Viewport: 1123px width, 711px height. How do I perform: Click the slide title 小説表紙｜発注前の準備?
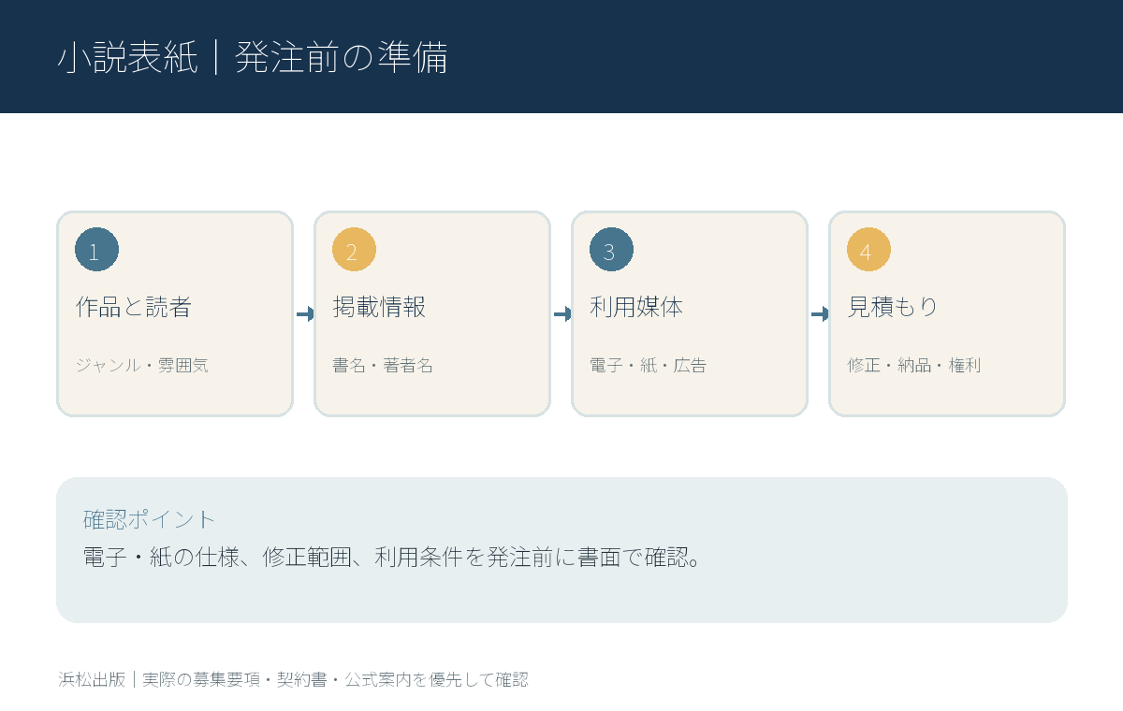coord(252,58)
